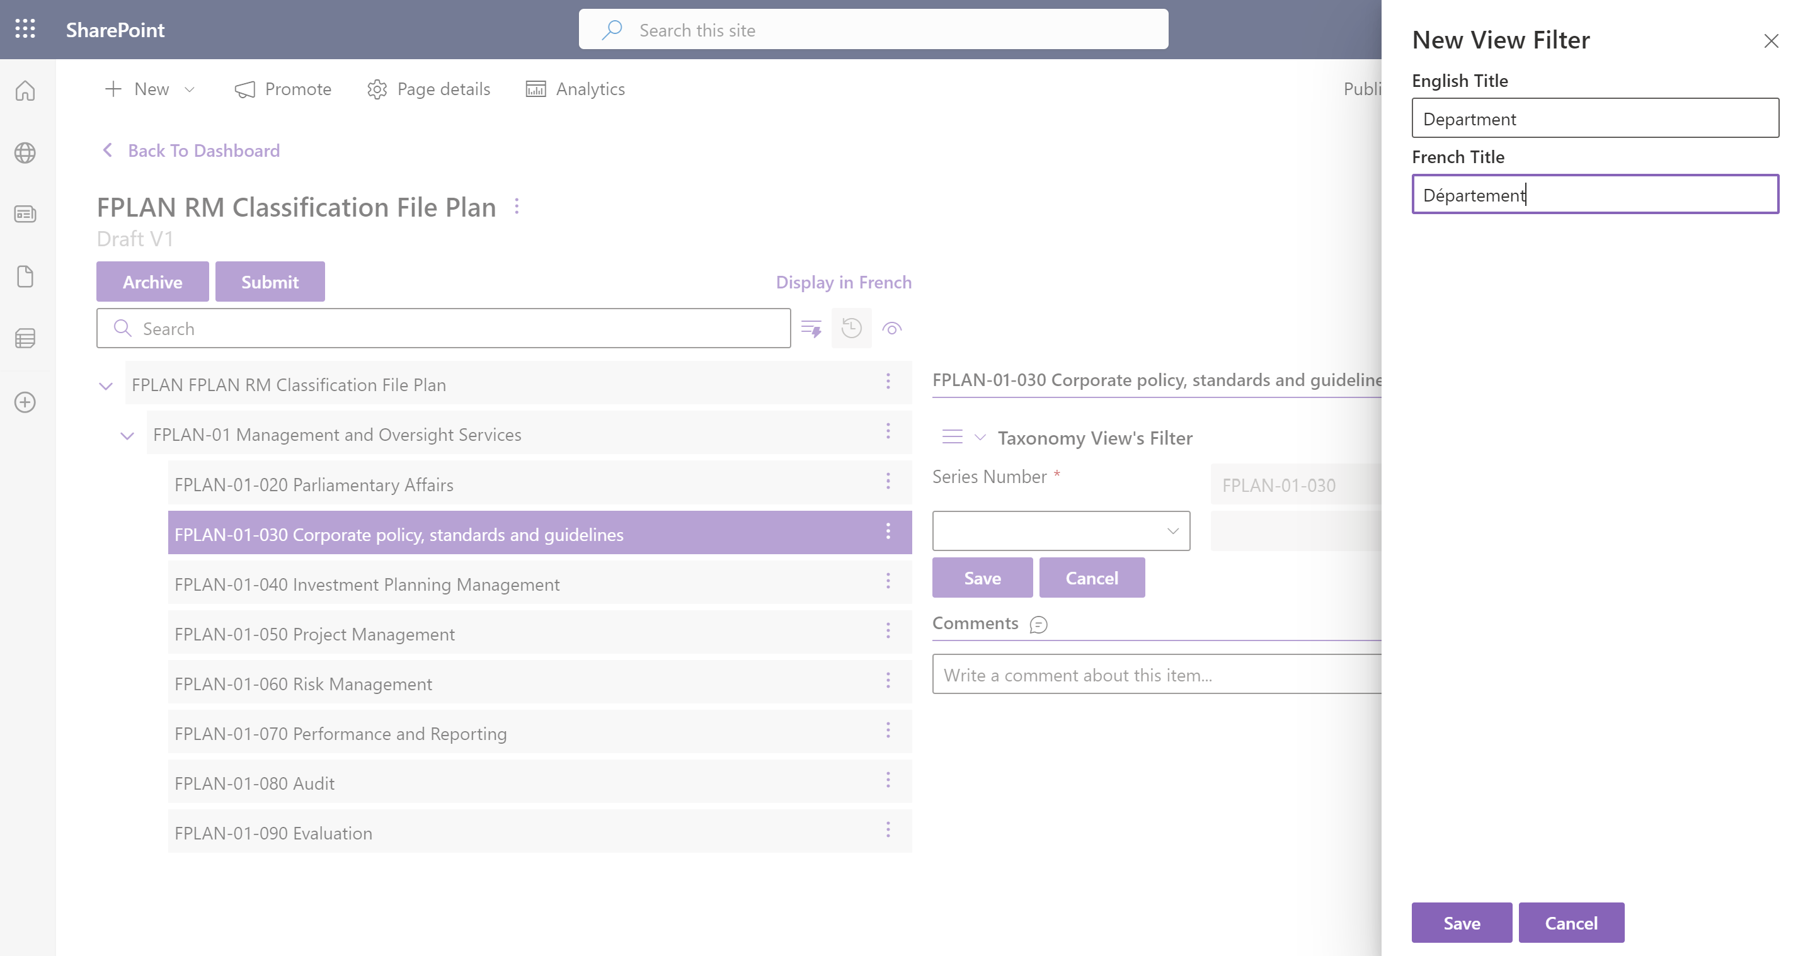Collapse the FPLAN-01 Management and Oversight node
Screen dimensions: 1798x956
pyautogui.click(x=127, y=436)
